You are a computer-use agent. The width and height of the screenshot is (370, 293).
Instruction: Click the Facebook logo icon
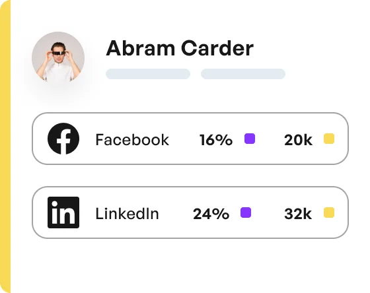click(x=63, y=139)
